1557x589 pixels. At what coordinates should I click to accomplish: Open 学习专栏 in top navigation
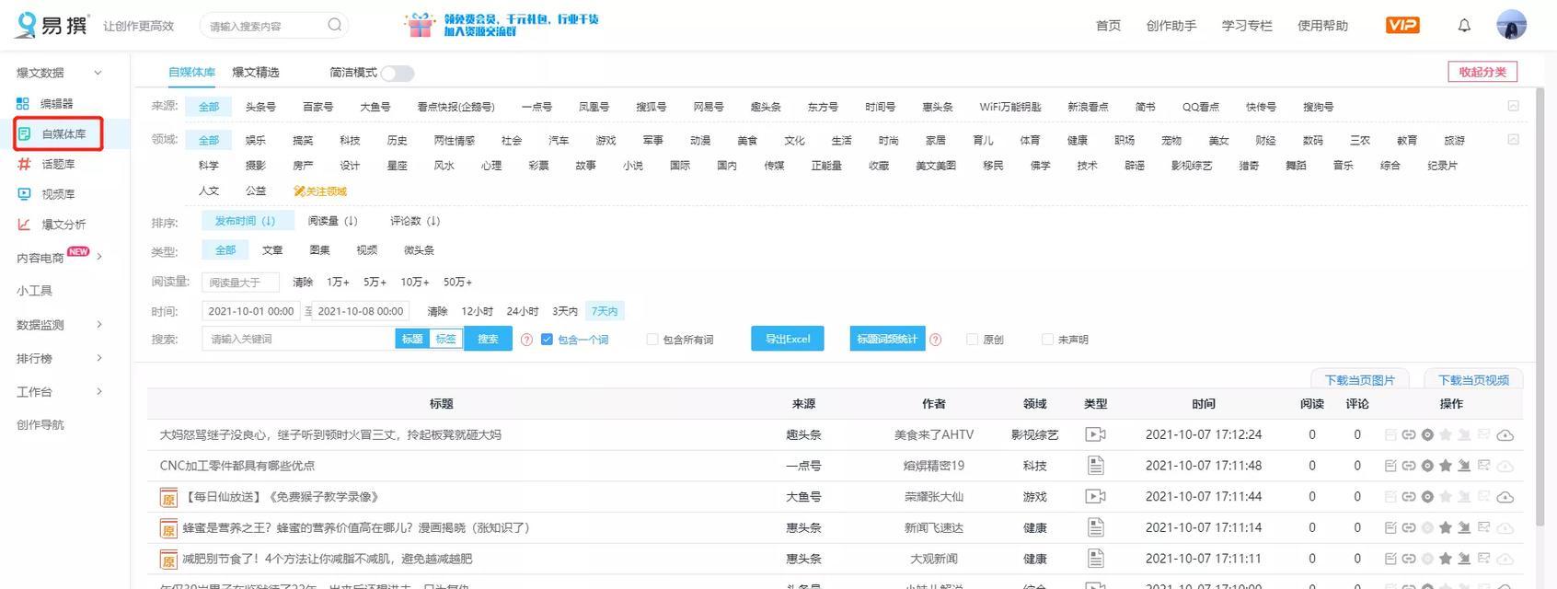click(x=1247, y=26)
